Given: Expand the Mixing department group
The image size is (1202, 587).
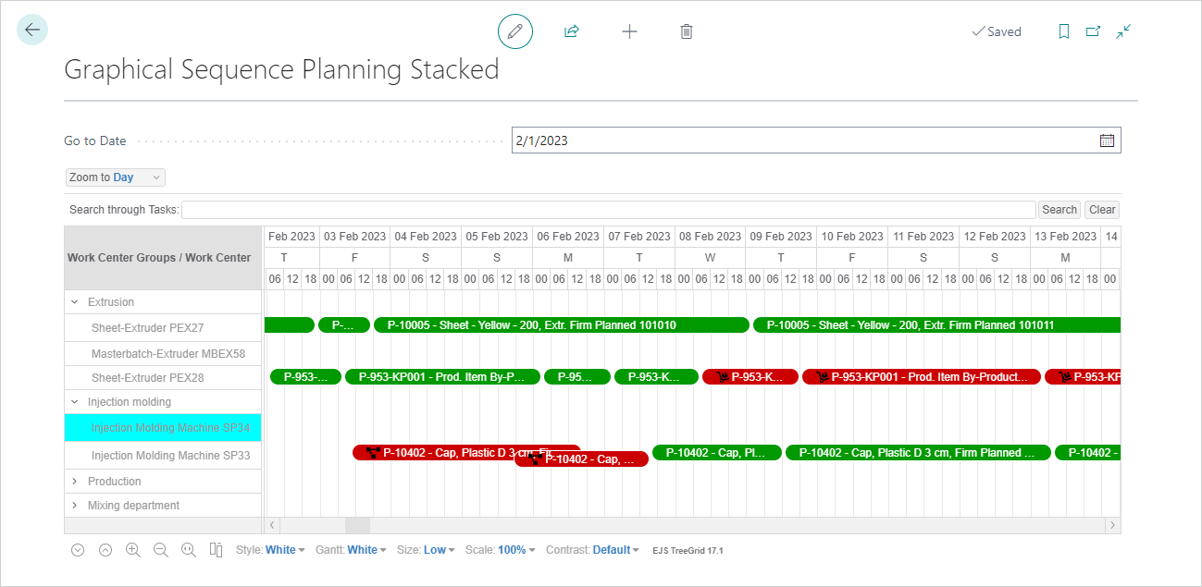Looking at the screenshot, I should pos(77,505).
